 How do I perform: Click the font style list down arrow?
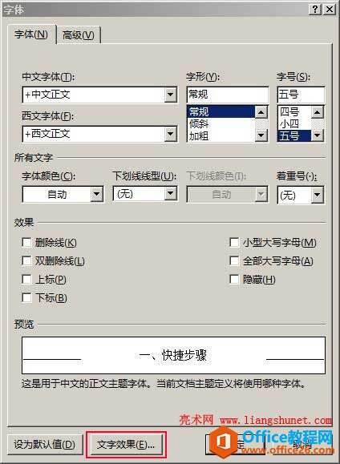[x=261, y=135]
